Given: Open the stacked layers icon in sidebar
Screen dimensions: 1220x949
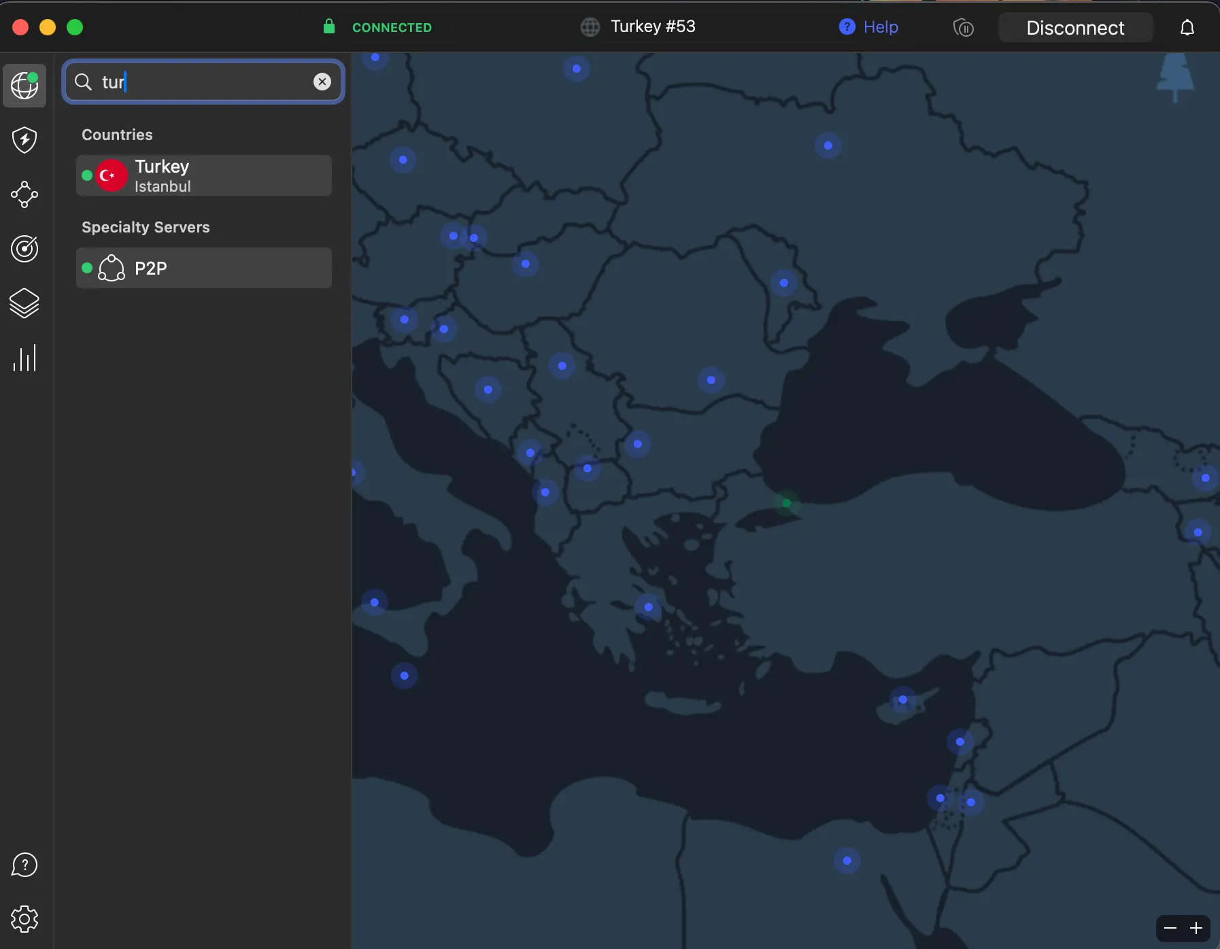Looking at the screenshot, I should [24, 303].
